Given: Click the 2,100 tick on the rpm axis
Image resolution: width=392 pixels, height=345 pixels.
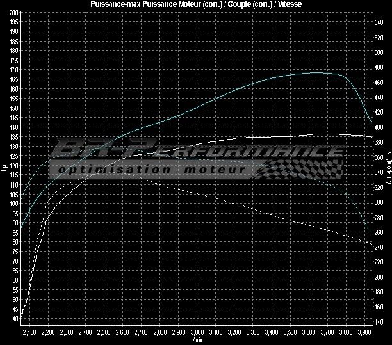Looking at the screenshot, I should 29,333.
